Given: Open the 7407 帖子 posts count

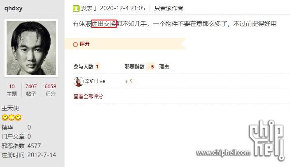Looking at the screenshot, I should coord(31,90).
